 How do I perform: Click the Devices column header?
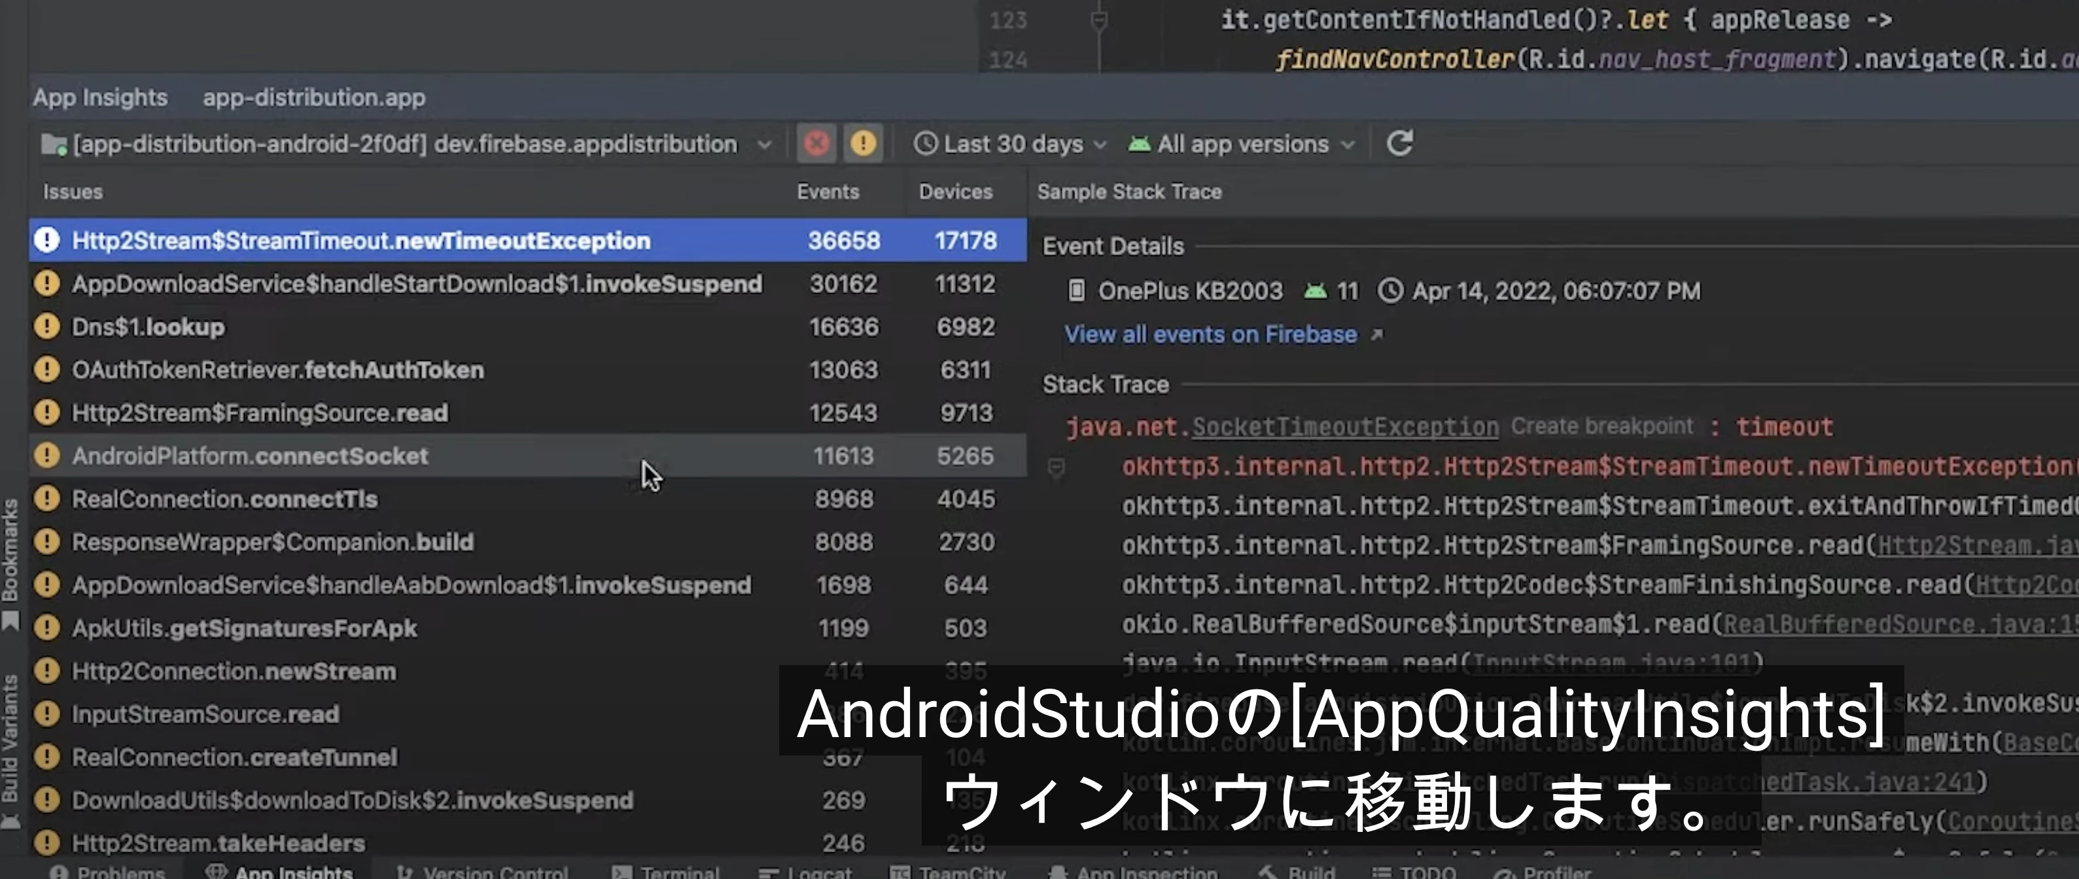pos(956,191)
